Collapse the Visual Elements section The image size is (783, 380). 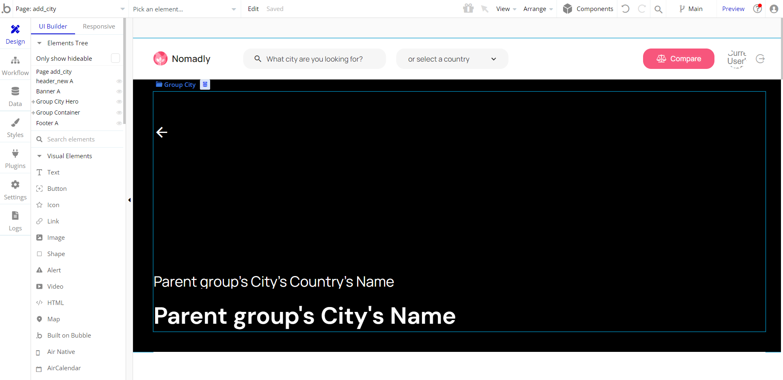click(x=40, y=156)
